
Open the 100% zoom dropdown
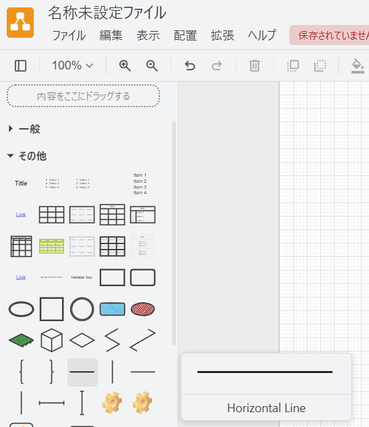click(72, 65)
